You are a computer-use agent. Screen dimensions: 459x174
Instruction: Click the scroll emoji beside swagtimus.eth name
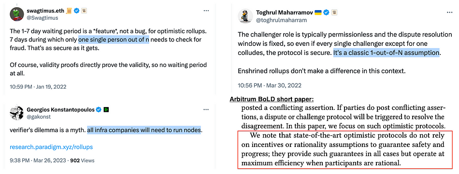69,11
